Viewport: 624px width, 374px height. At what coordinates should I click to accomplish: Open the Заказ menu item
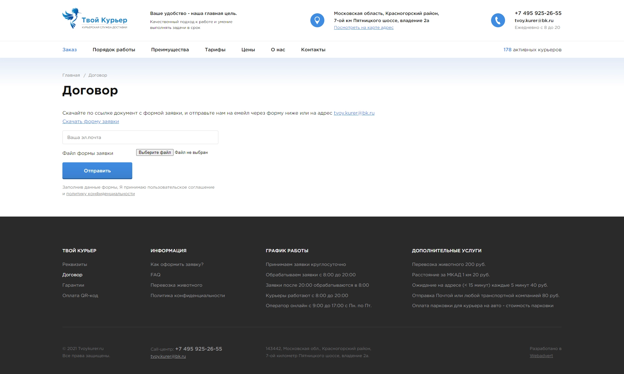click(70, 50)
